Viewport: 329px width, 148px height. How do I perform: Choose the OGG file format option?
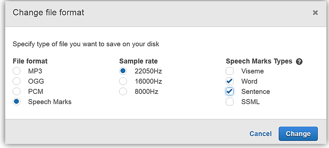click(17, 81)
